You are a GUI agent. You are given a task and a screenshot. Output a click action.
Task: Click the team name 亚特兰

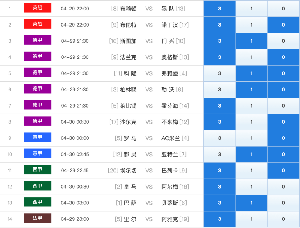tap(170, 154)
